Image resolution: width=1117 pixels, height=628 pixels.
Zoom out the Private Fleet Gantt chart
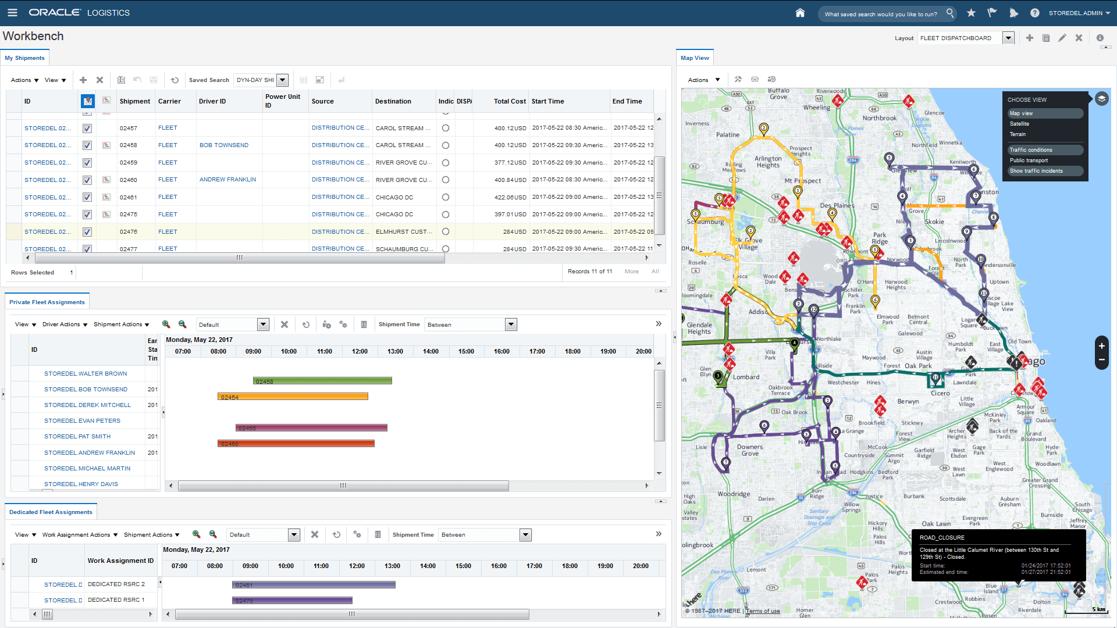pyautogui.click(x=182, y=324)
